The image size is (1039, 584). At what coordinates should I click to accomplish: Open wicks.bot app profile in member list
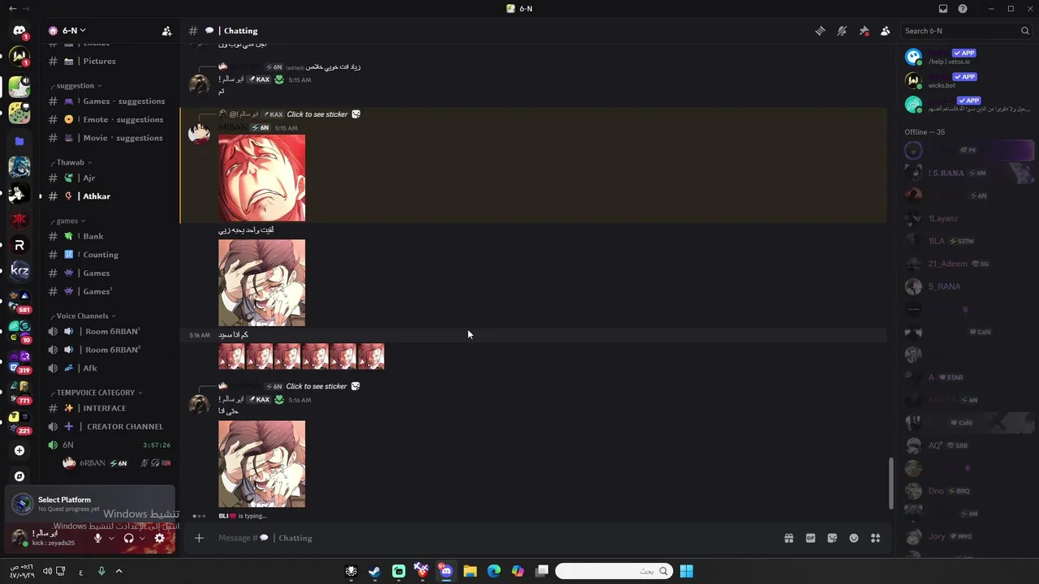click(966, 80)
